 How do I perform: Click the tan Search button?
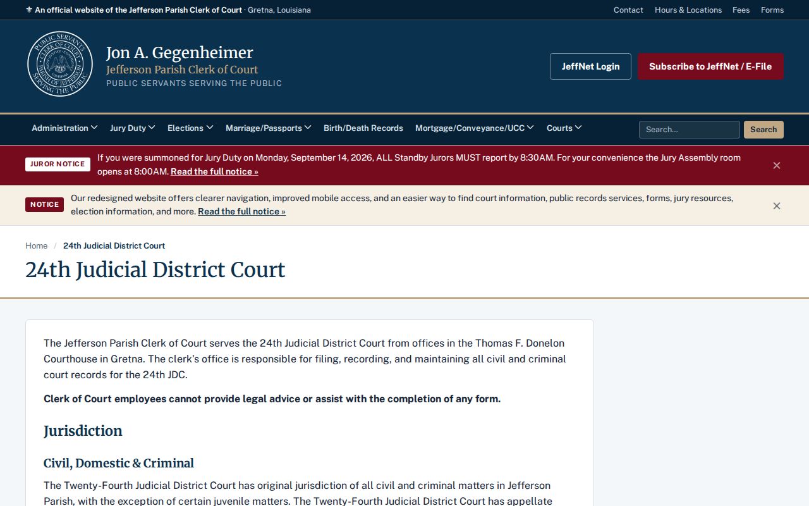(x=763, y=130)
